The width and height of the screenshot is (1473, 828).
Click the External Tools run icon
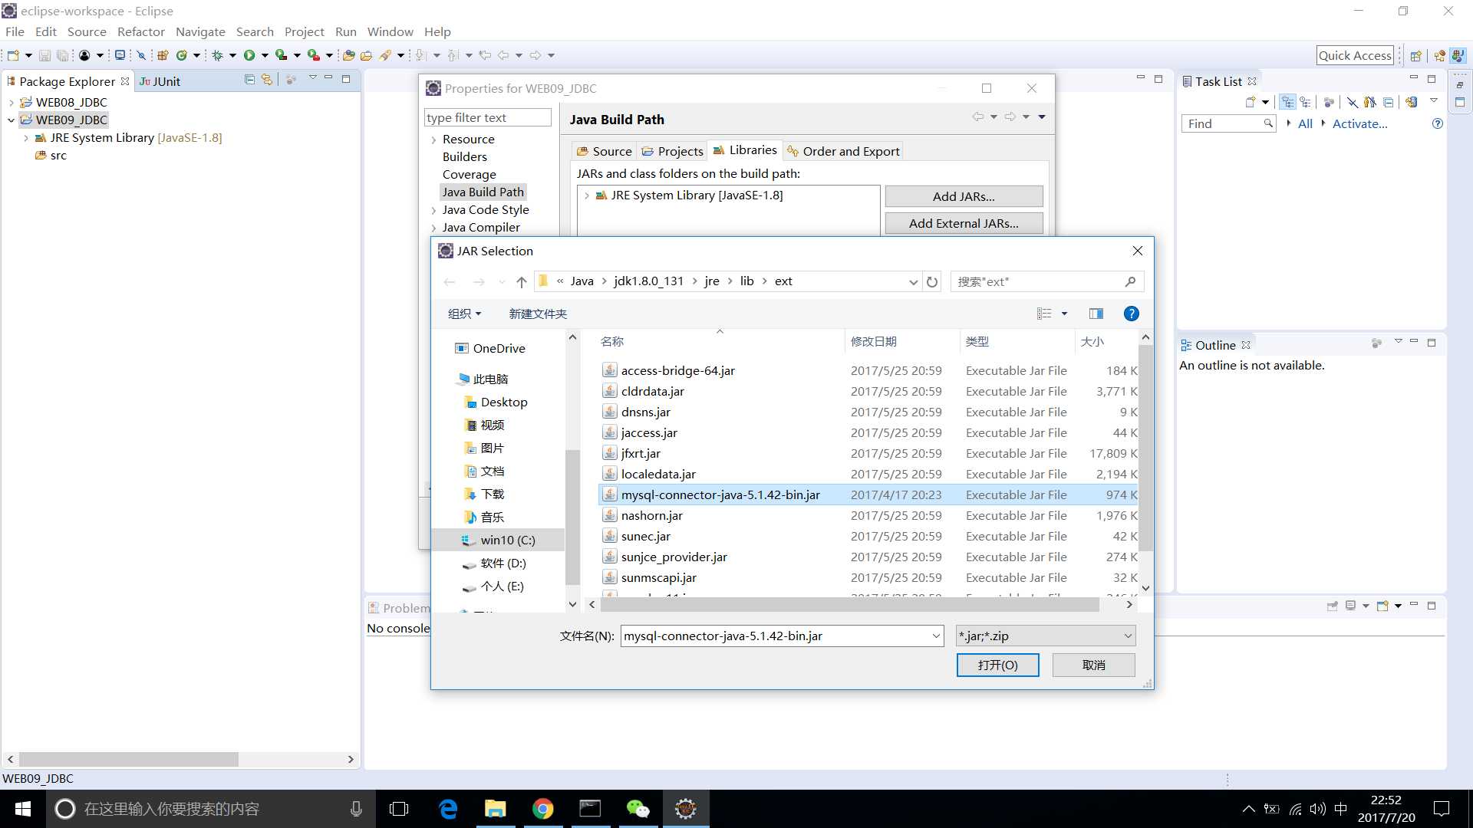click(313, 55)
